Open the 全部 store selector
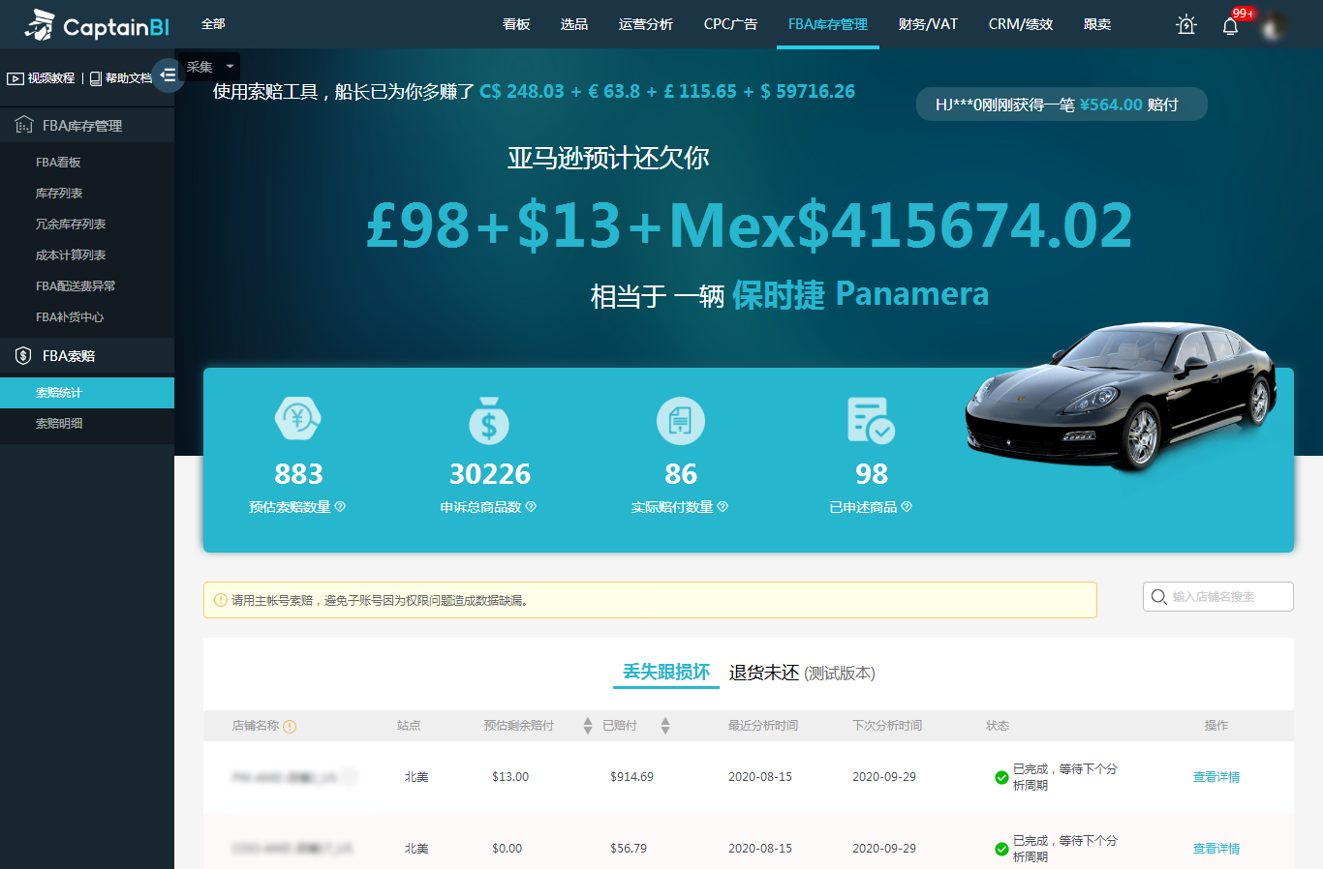Image resolution: width=1323 pixels, height=869 pixels. point(213,24)
